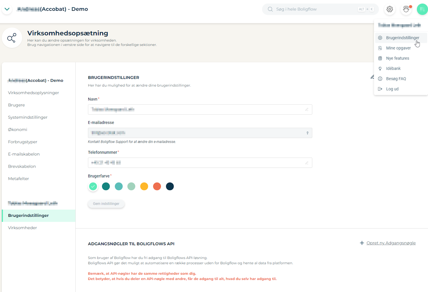Image resolution: width=428 pixels, height=292 pixels.
Task: Click Opret ny Adgangsnøgle link
Action: pyautogui.click(x=391, y=243)
